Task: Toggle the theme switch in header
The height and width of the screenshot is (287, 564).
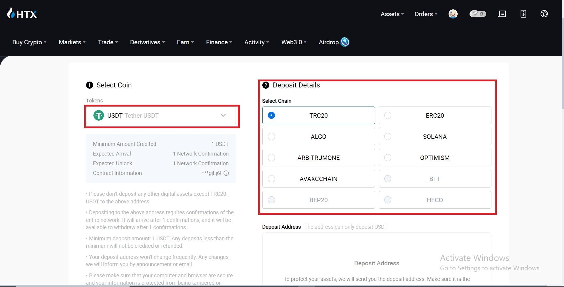Action: pyautogui.click(x=478, y=14)
